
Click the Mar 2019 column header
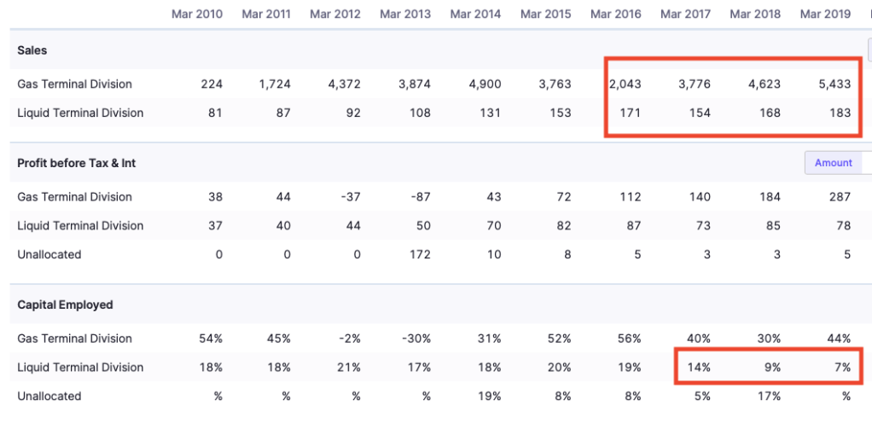pos(825,14)
